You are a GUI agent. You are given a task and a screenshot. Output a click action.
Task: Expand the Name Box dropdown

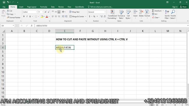tap(13, 26)
